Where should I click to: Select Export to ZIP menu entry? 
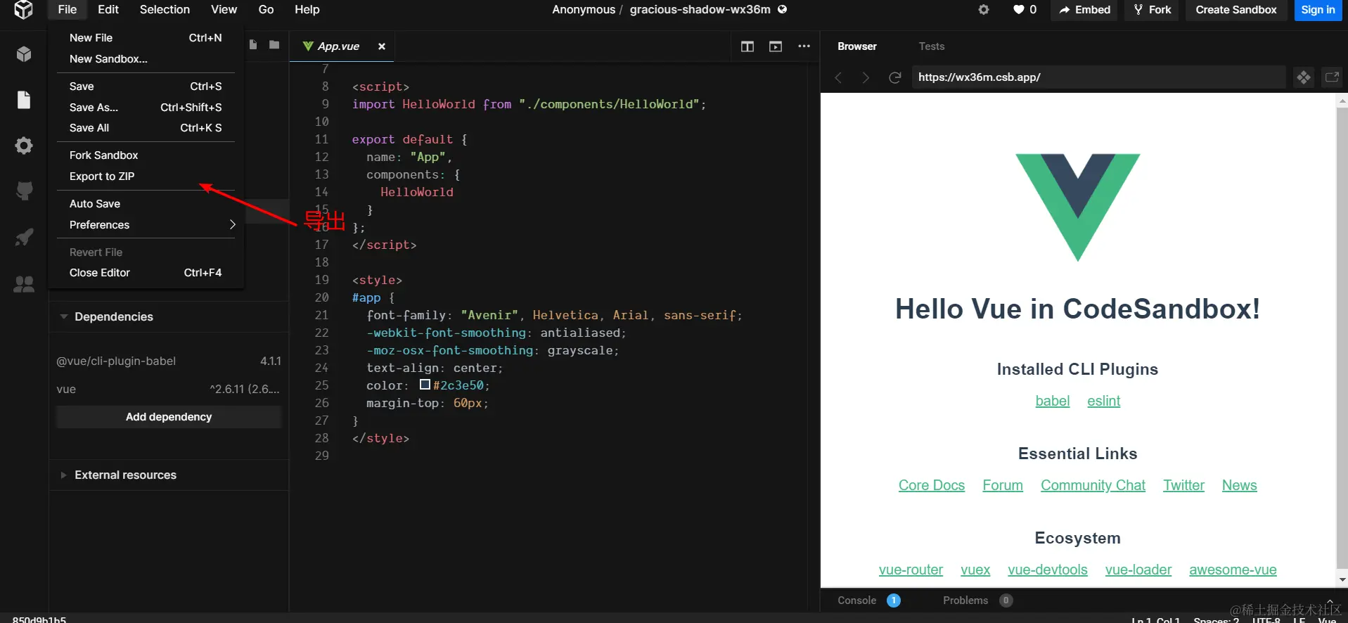(146, 176)
